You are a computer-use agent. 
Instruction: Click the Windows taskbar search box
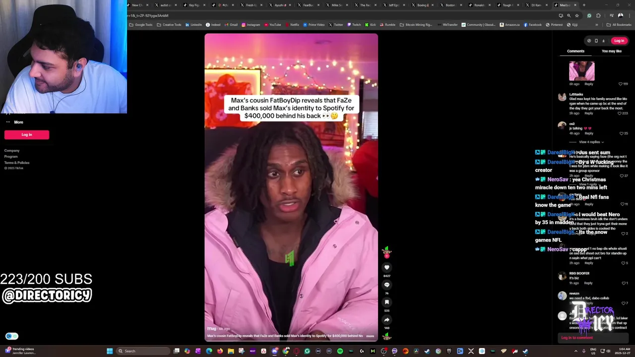point(143,351)
